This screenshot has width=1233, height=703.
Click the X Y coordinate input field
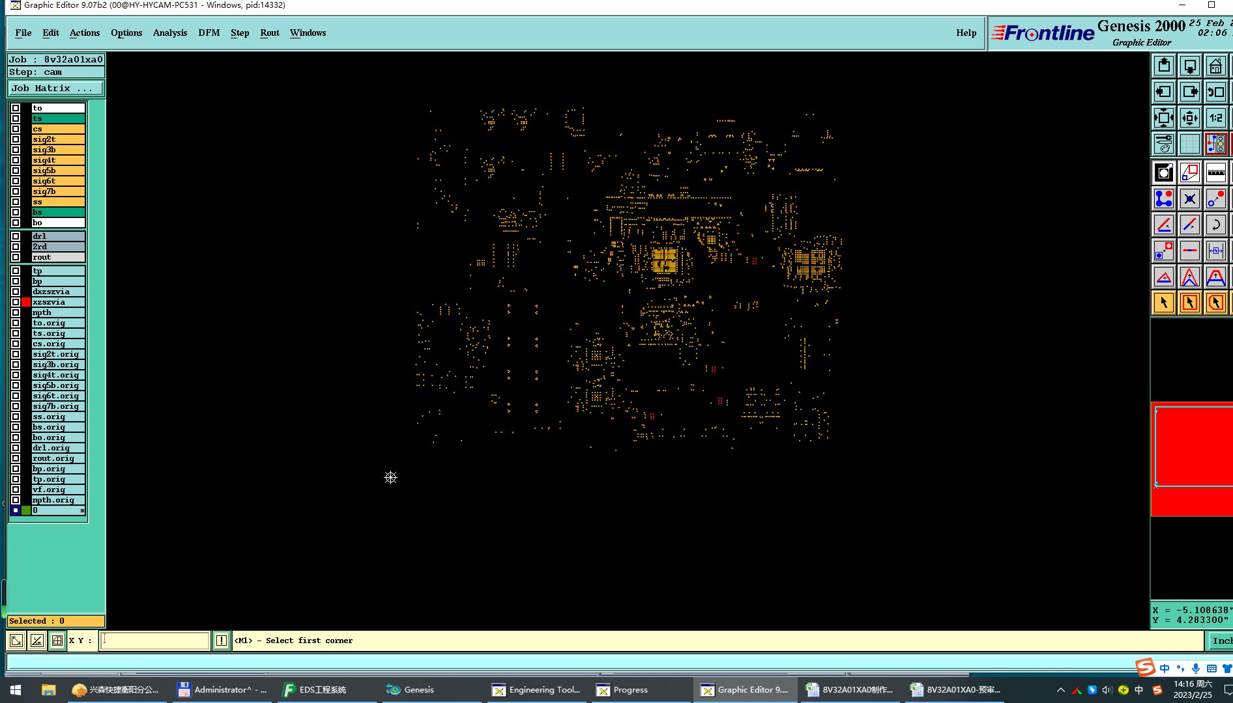(155, 641)
